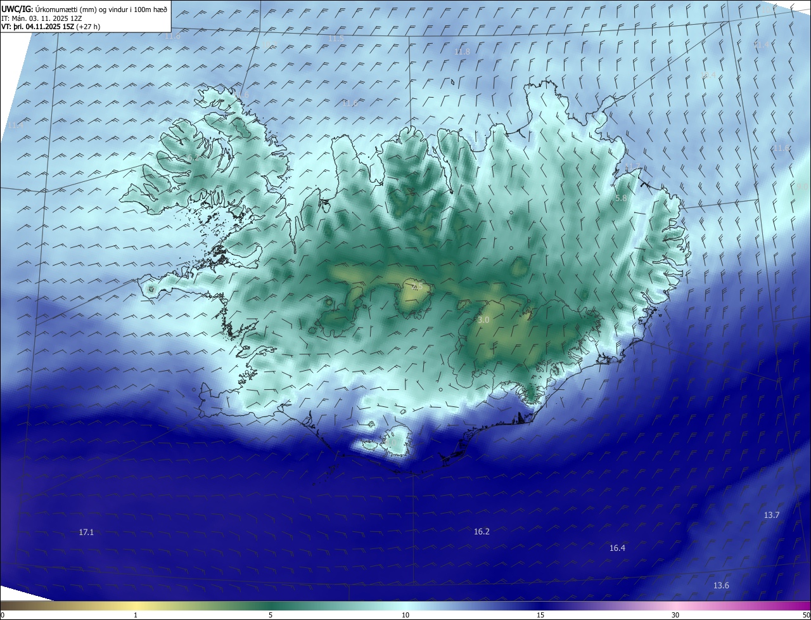The image size is (811, 620).
Task: Select the initial time 'IT: Mán. 03. 11. 2025 12Z'
Action: [x=41, y=18]
